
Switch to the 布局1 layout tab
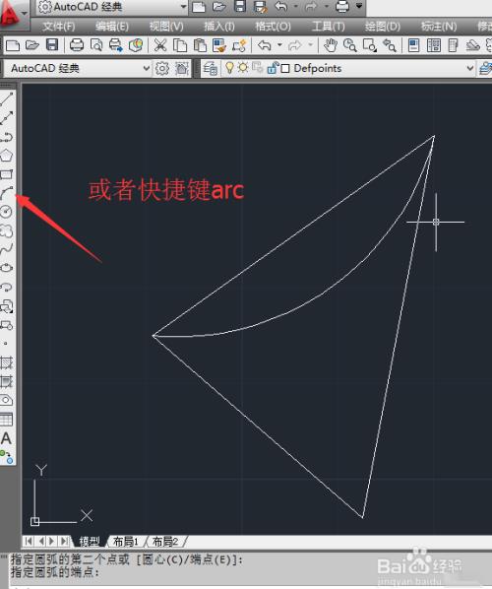click(x=126, y=542)
